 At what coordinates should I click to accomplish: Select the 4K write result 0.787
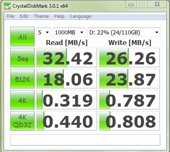pyautogui.click(x=129, y=100)
